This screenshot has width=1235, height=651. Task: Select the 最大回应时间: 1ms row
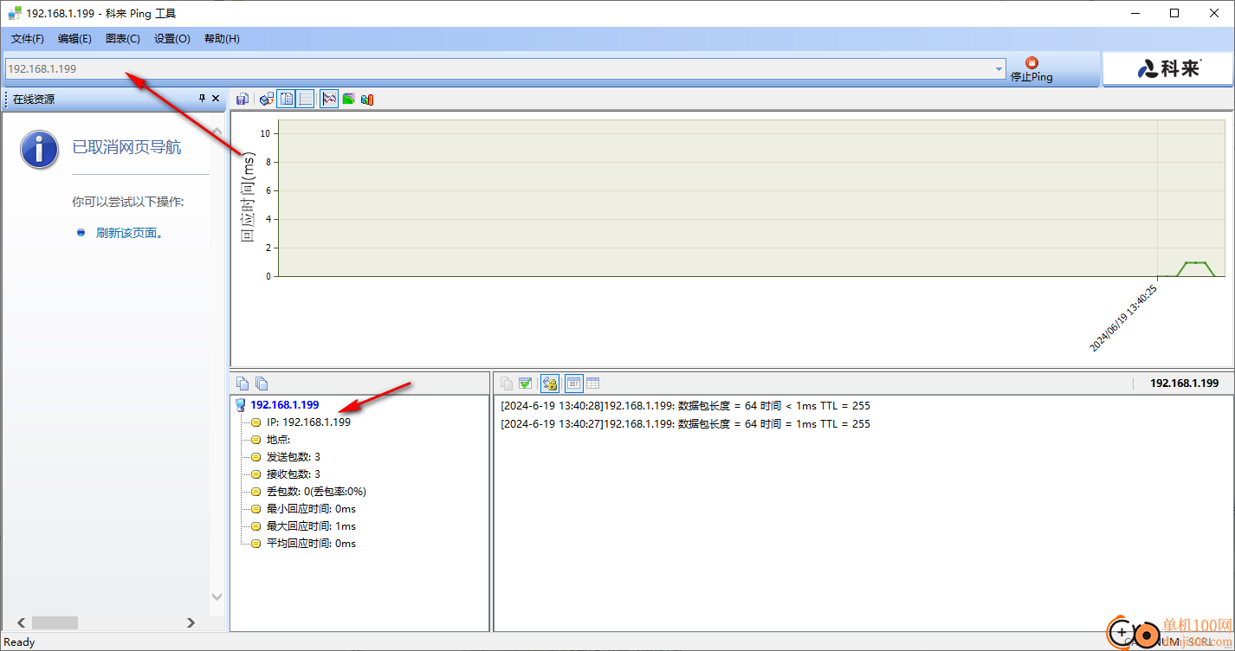coord(311,526)
